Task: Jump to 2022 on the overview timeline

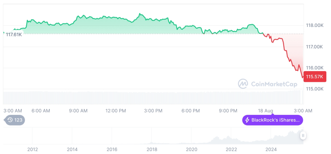Action: point(231,149)
